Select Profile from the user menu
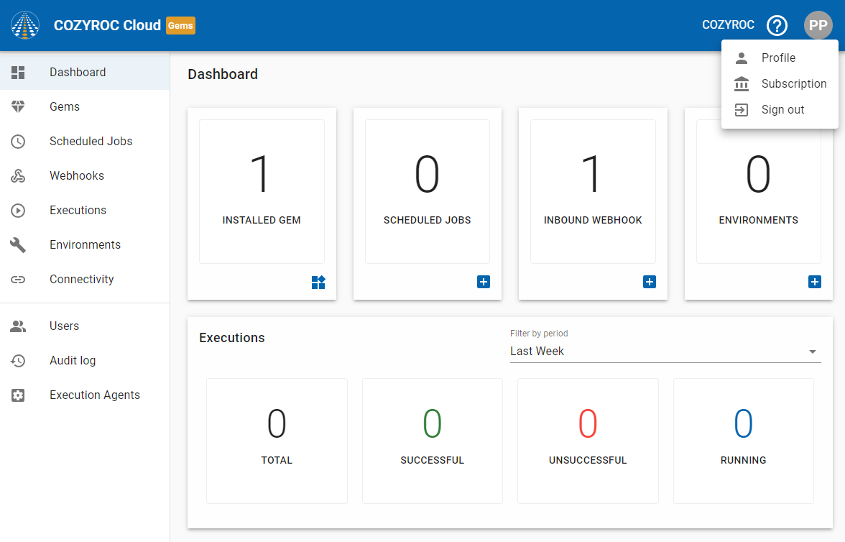 tap(778, 58)
